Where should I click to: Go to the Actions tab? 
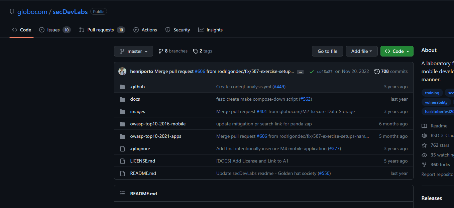point(145,30)
